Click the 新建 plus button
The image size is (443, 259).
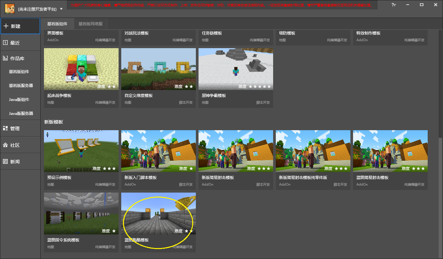click(x=20, y=26)
